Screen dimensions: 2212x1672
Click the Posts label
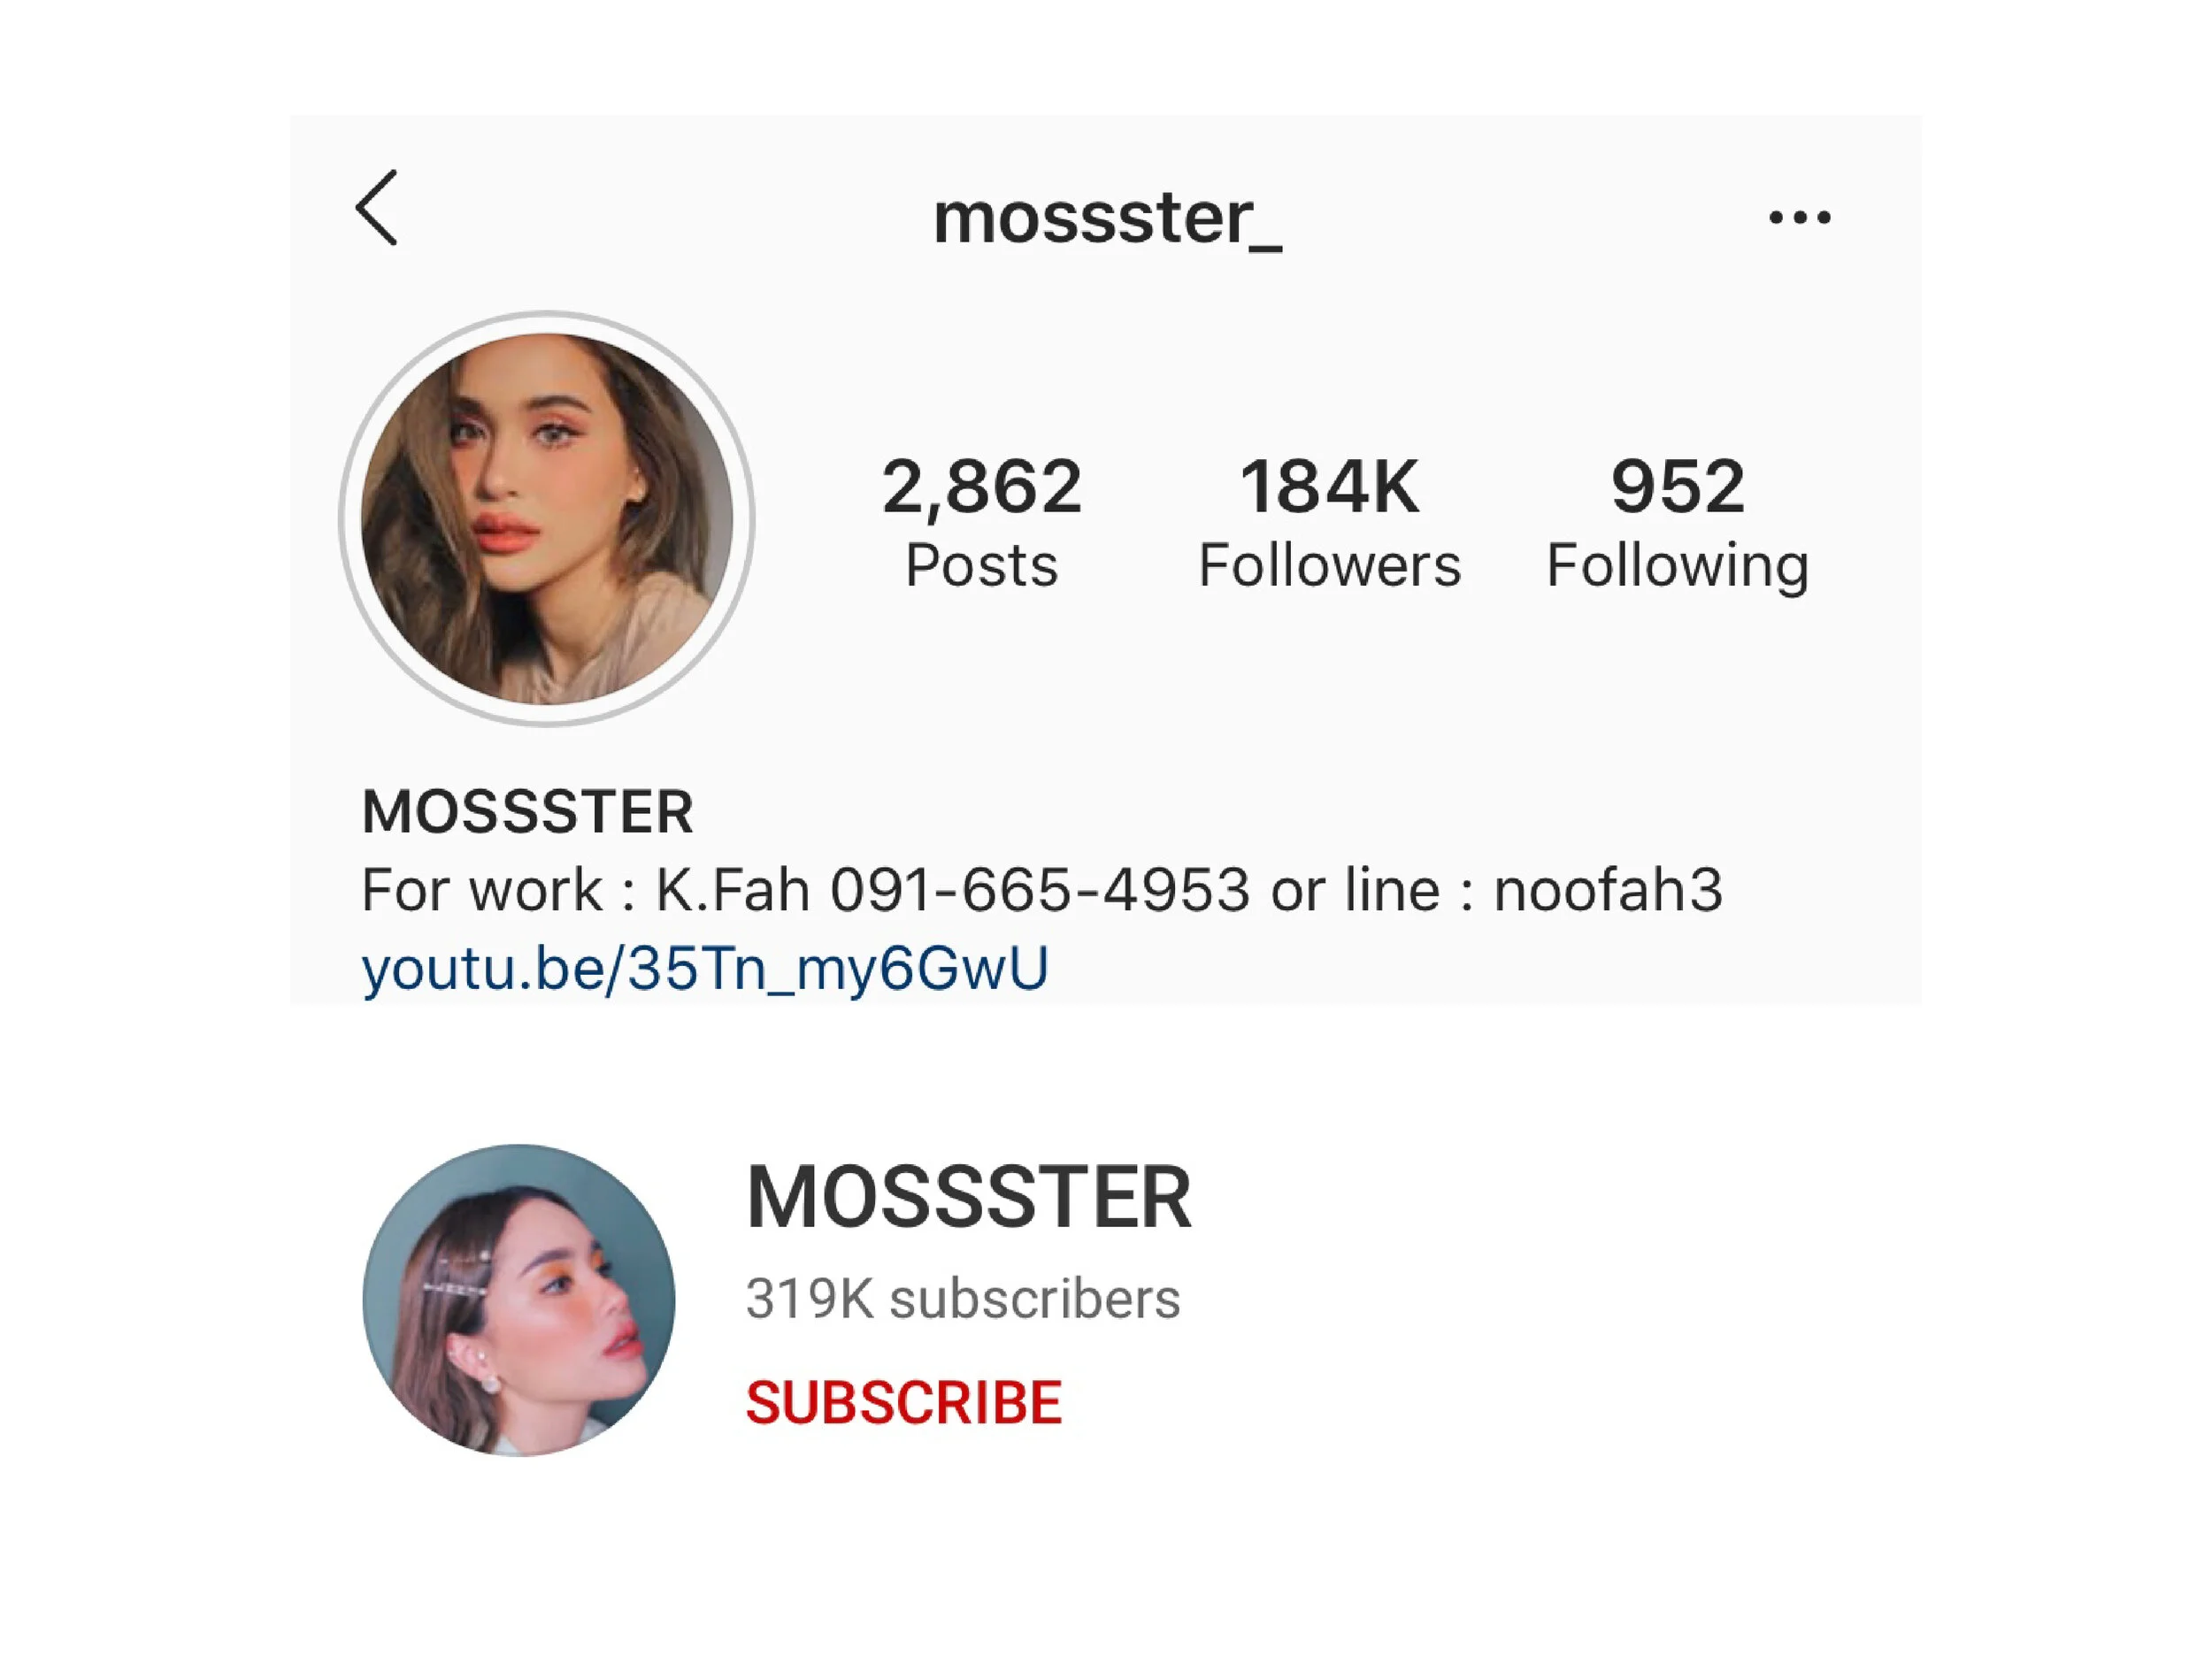tap(981, 565)
